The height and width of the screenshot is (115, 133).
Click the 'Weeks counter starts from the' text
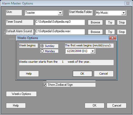38,62
